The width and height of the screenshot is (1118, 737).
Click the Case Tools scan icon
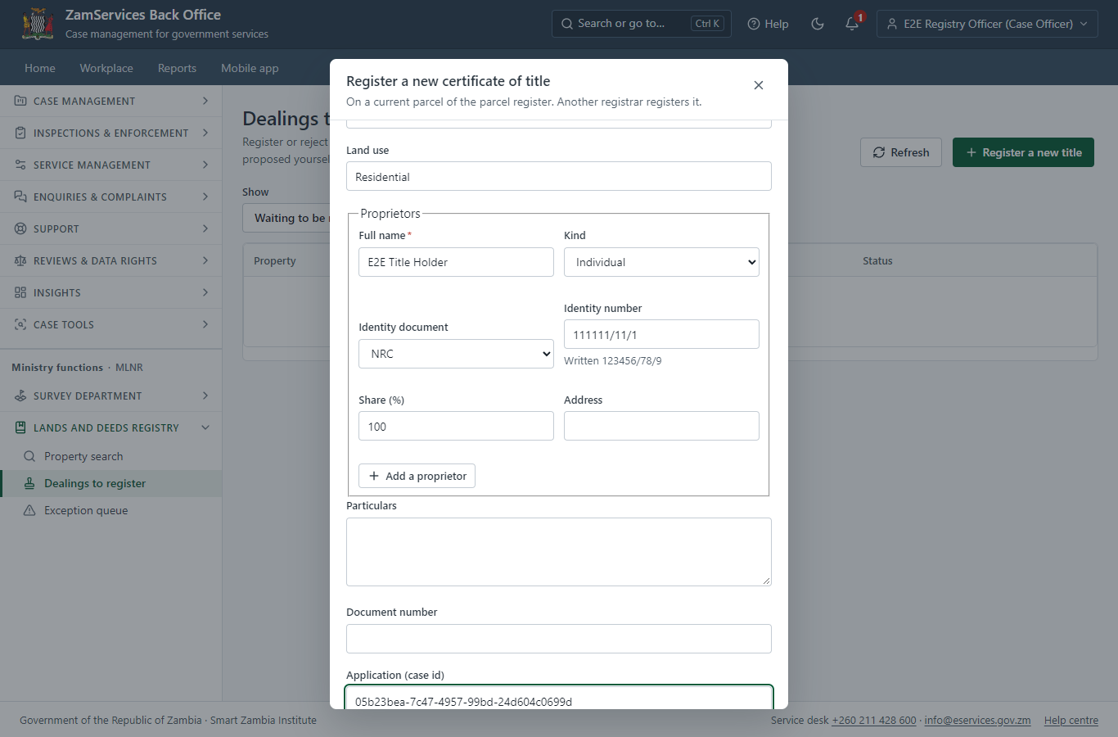tap(20, 324)
